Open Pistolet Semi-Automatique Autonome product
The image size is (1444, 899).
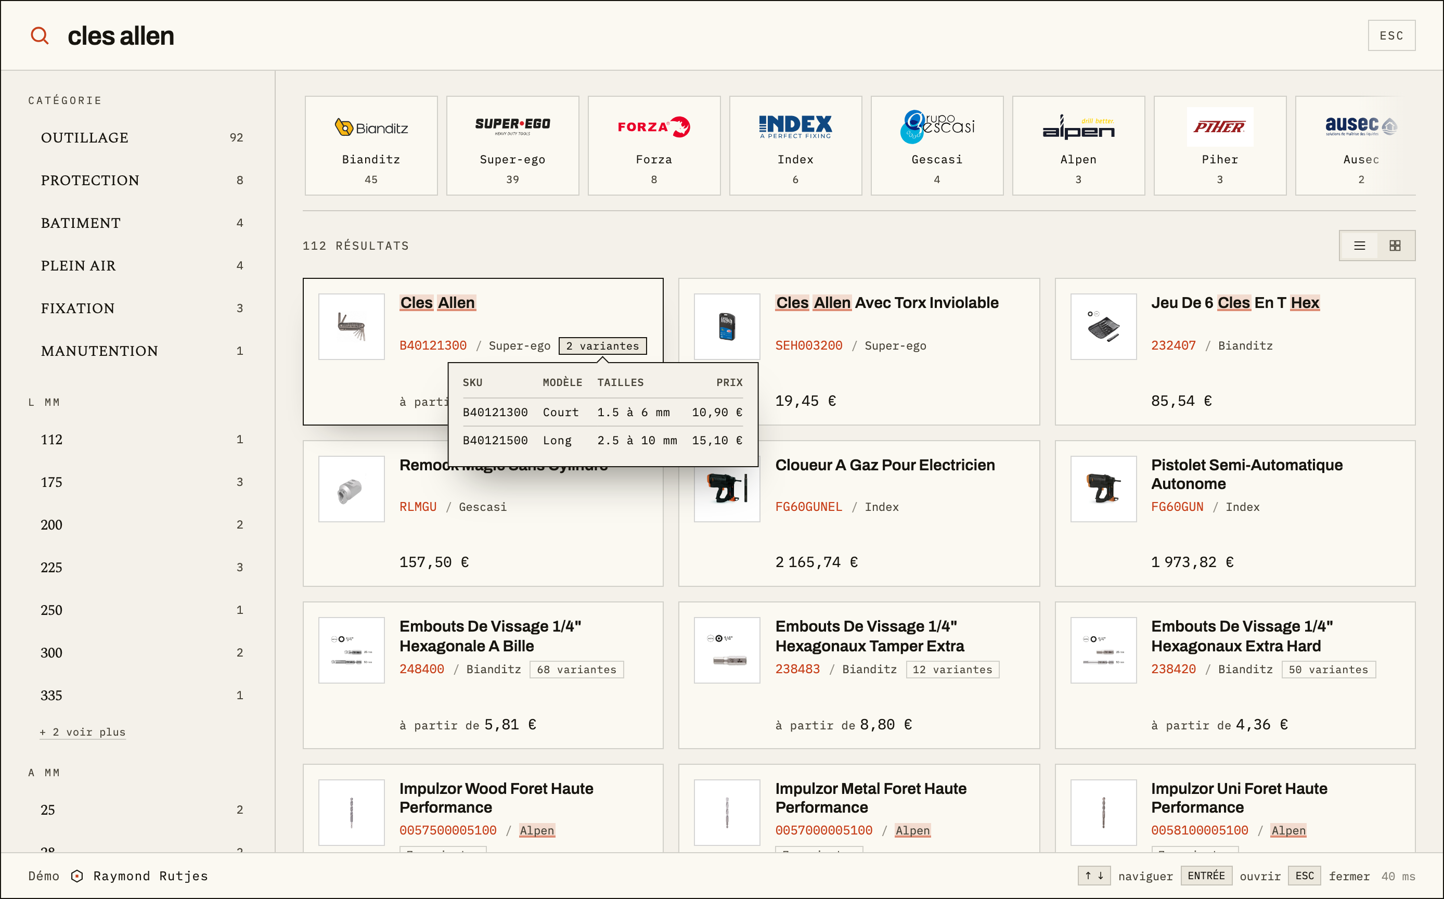click(1247, 474)
